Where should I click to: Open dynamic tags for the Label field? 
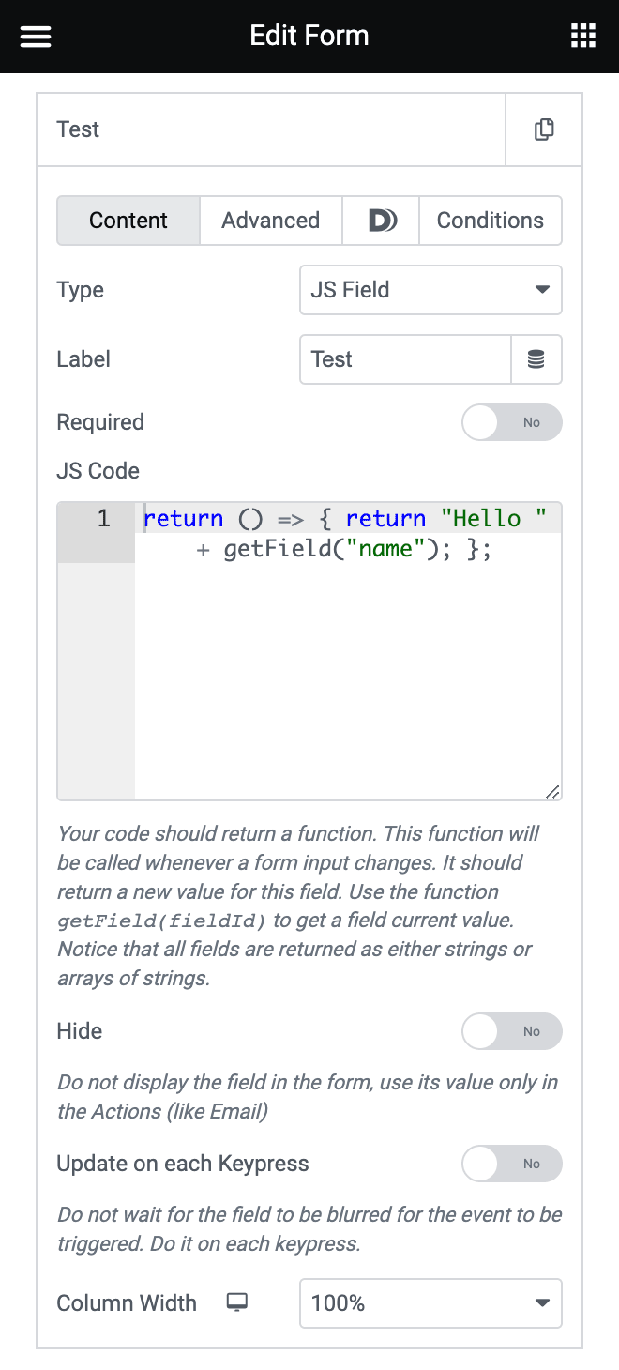[536, 359]
